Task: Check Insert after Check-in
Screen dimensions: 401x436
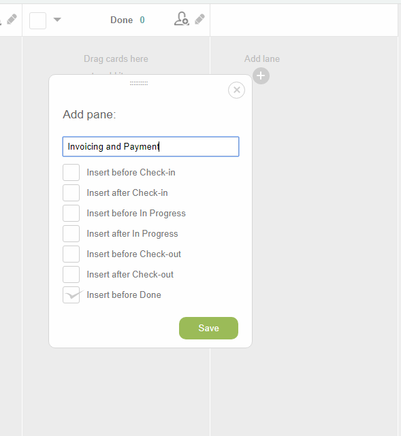Action: pyautogui.click(x=71, y=192)
